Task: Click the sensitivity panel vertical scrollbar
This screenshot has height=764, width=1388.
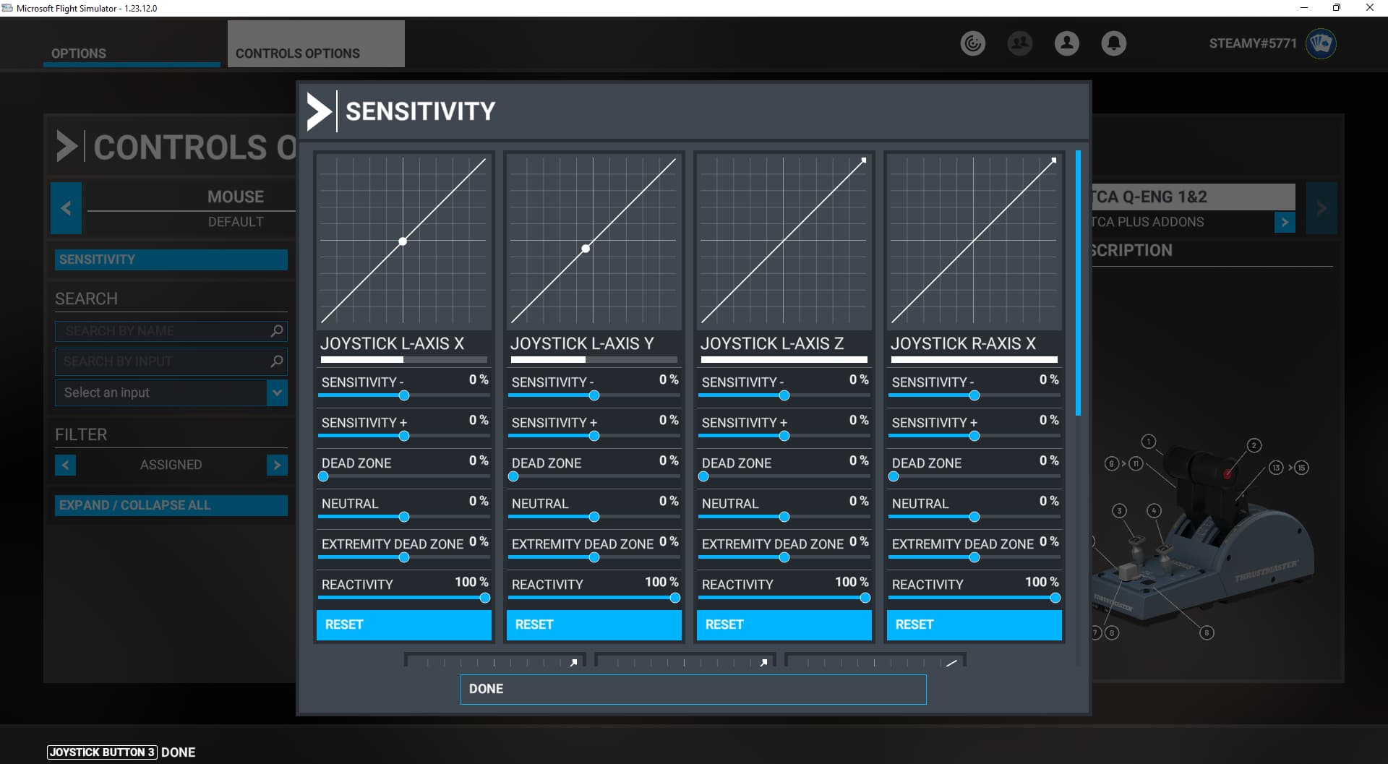Action: click(1078, 283)
